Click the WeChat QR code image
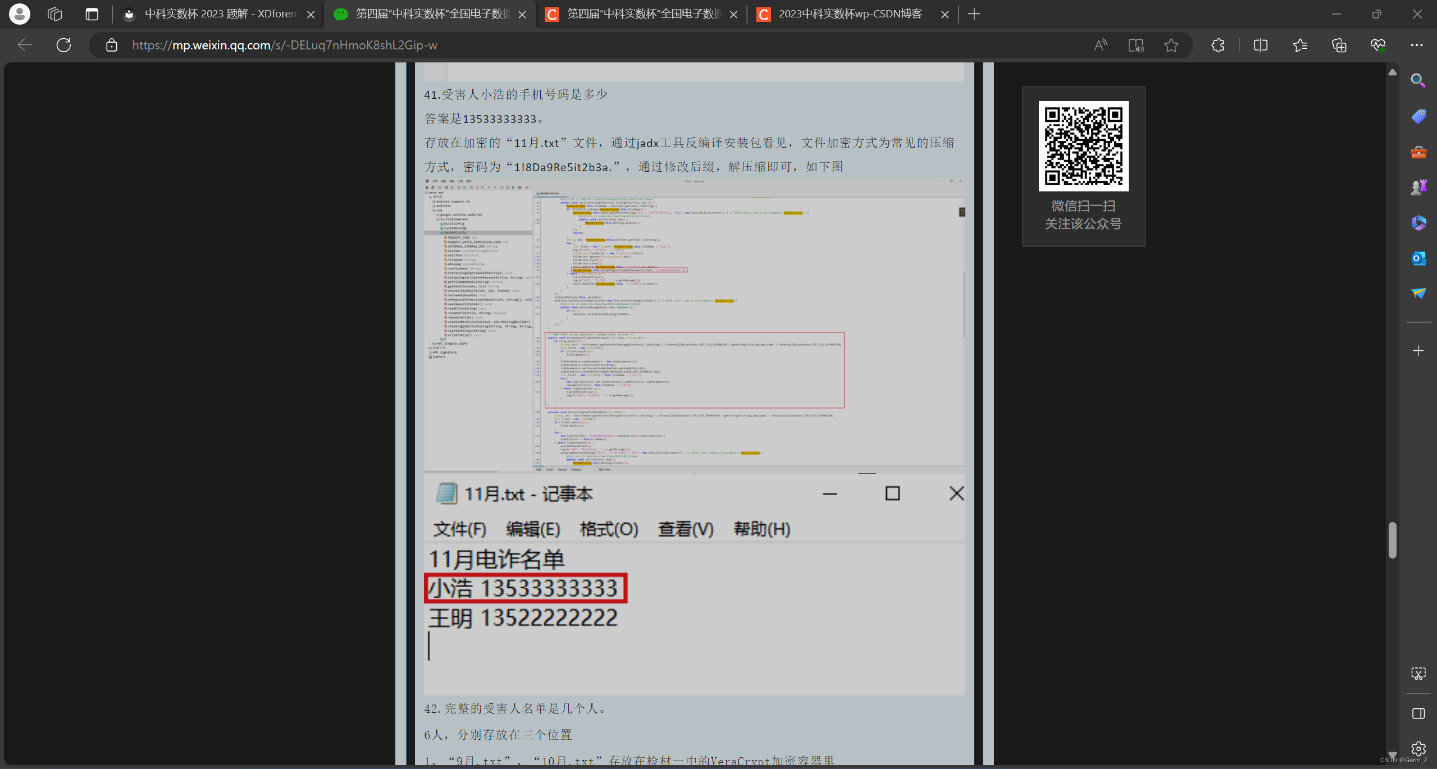The image size is (1437, 769). pyautogui.click(x=1083, y=146)
